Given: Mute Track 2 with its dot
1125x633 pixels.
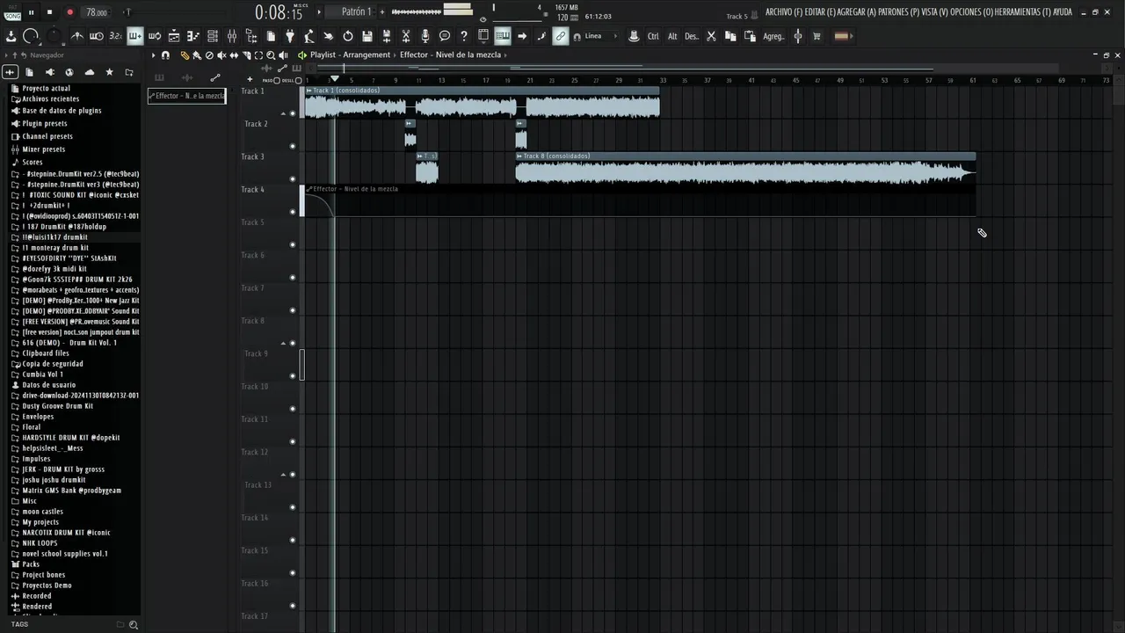Looking at the screenshot, I should [x=293, y=146].
